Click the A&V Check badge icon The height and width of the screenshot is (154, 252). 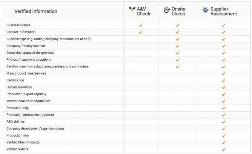(132, 9)
